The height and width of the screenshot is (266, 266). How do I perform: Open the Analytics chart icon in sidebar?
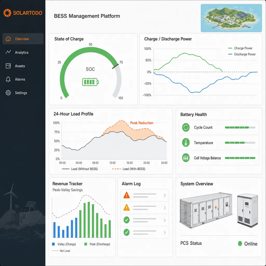point(8,52)
